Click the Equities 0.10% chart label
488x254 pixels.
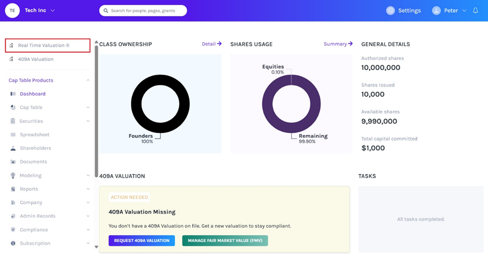pyautogui.click(x=273, y=69)
